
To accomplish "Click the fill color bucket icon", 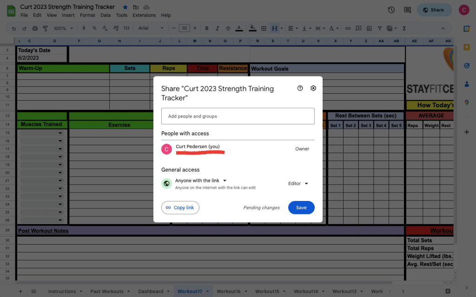I will point(252,28).
